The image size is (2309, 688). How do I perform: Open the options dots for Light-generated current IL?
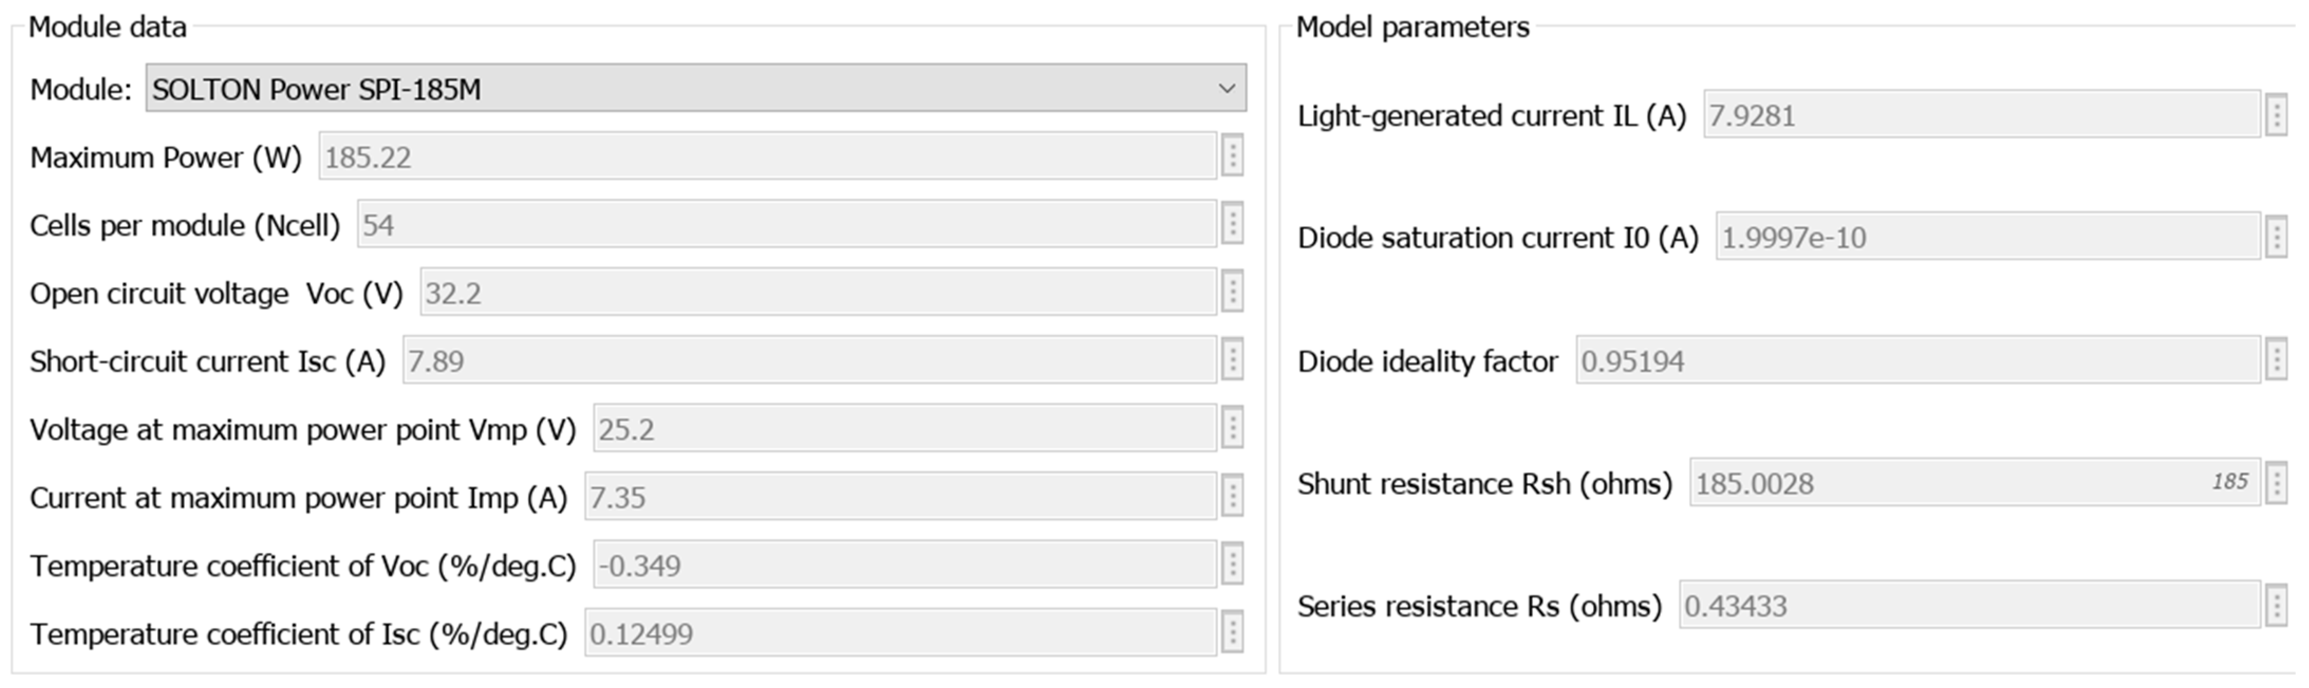(2276, 116)
